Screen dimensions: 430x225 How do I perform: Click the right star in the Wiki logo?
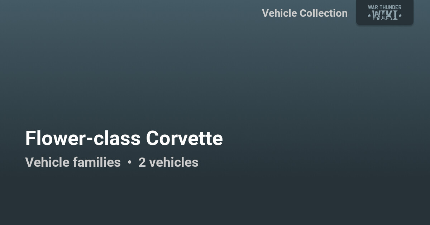click(400, 15)
